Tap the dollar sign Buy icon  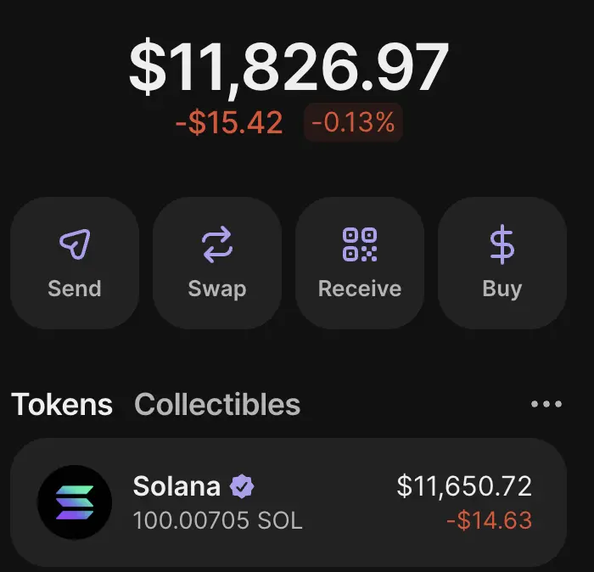[x=502, y=244]
